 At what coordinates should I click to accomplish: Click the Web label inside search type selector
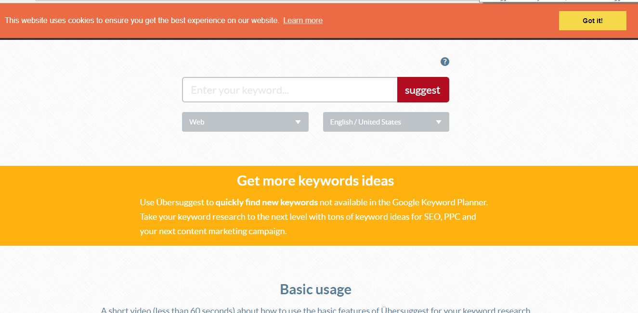[197, 122]
